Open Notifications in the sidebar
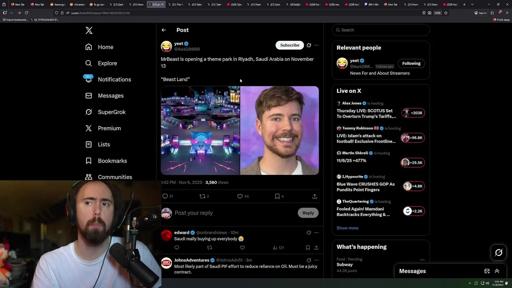The height and width of the screenshot is (288, 512). pyautogui.click(x=108, y=79)
